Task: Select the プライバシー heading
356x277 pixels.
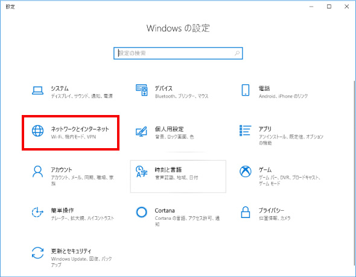Action: [272, 210]
